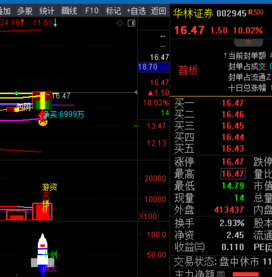Click the X100 volume scale label
Viewport: 272px width, 277px height.
coord(148,216)
